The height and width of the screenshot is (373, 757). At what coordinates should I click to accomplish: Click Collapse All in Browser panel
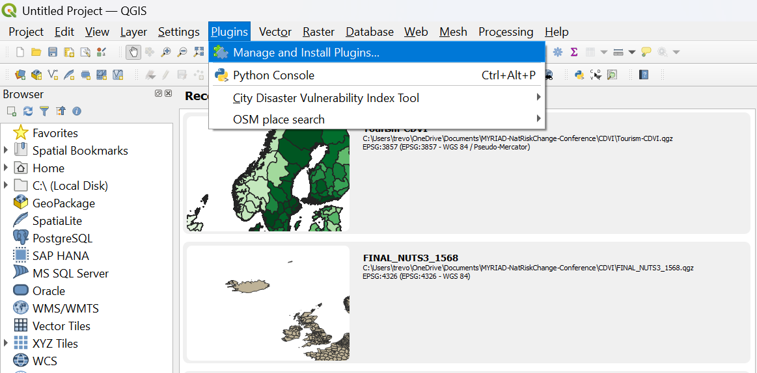coord(61,111)
